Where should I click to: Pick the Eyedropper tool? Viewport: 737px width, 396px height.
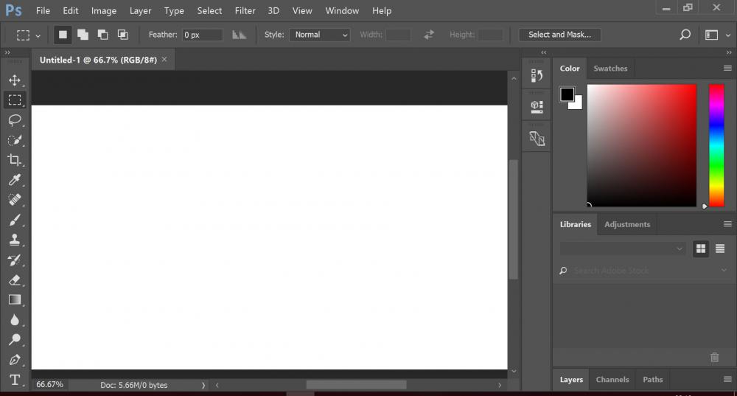click(14, 180)
